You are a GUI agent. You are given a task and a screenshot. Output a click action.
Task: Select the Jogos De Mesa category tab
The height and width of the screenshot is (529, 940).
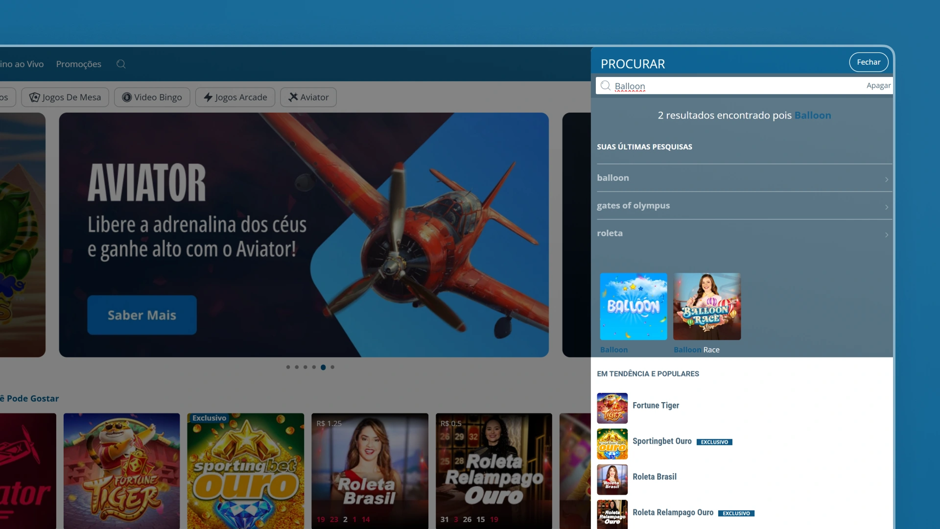(x=65, y=97)
